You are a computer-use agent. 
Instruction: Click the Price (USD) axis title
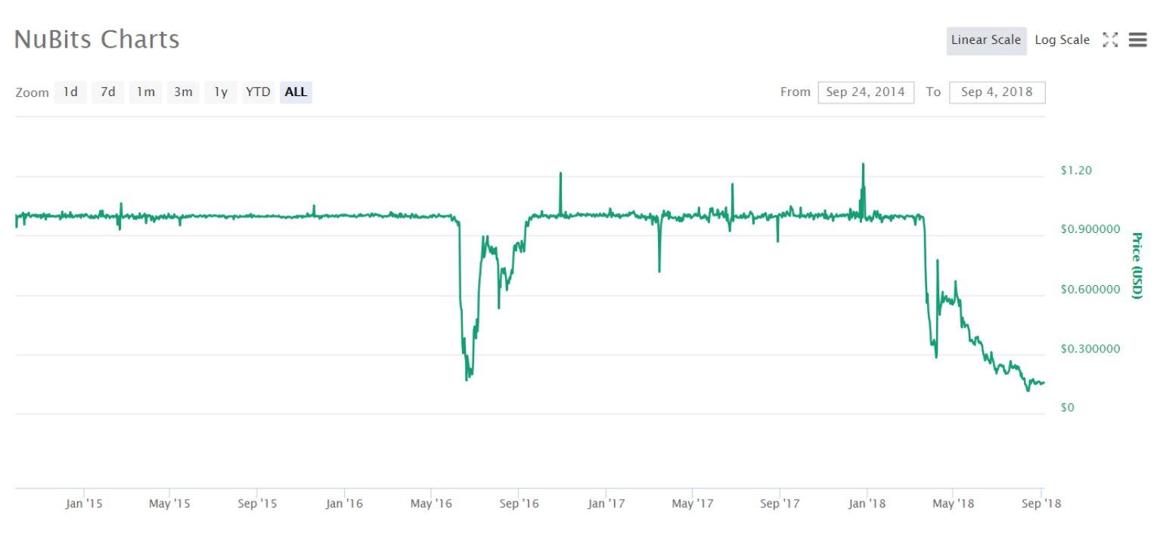point(1136,265)
